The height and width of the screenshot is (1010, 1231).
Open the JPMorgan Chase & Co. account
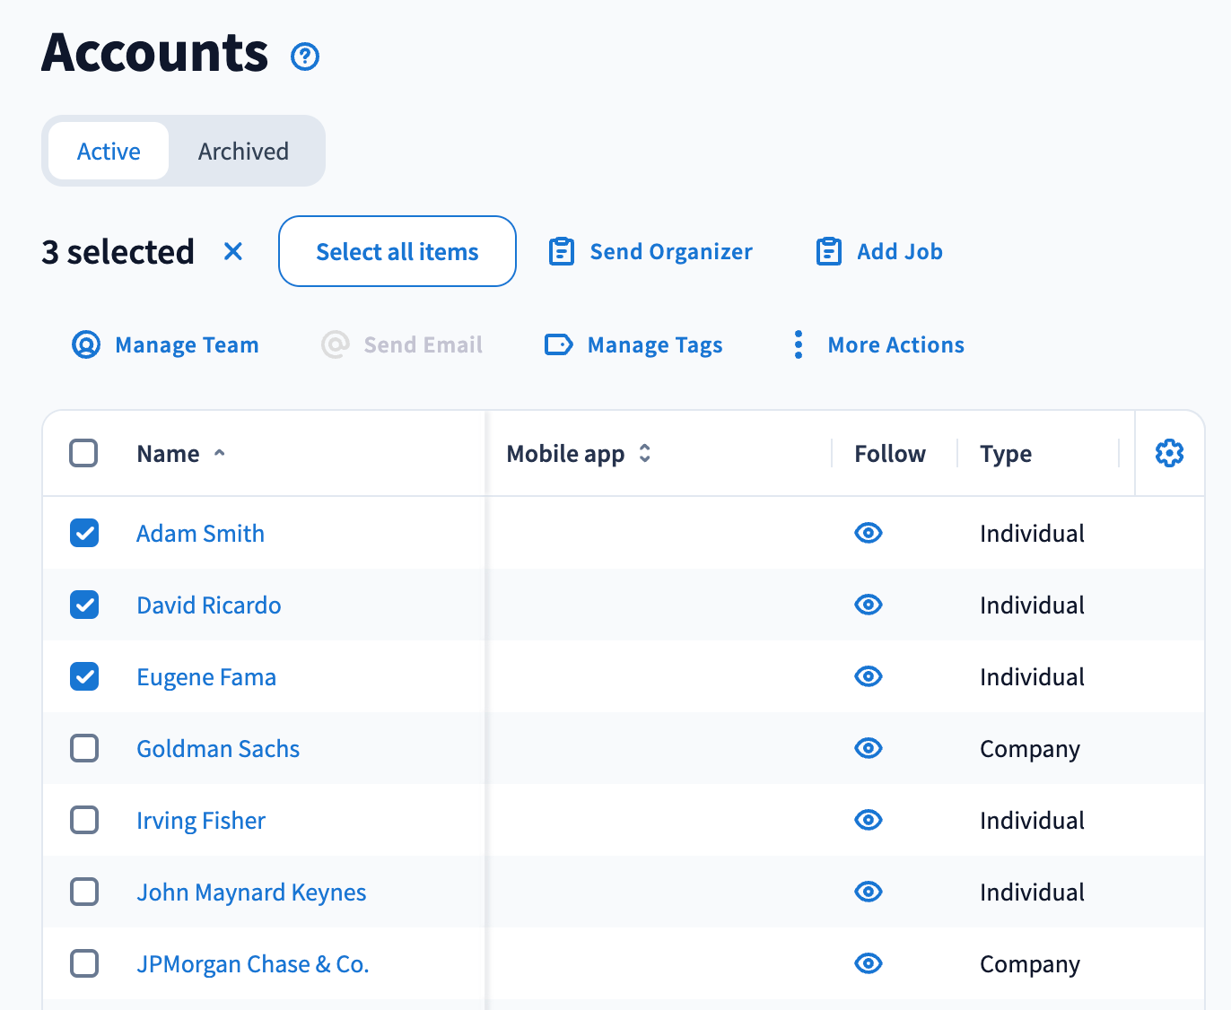(252, 964)
